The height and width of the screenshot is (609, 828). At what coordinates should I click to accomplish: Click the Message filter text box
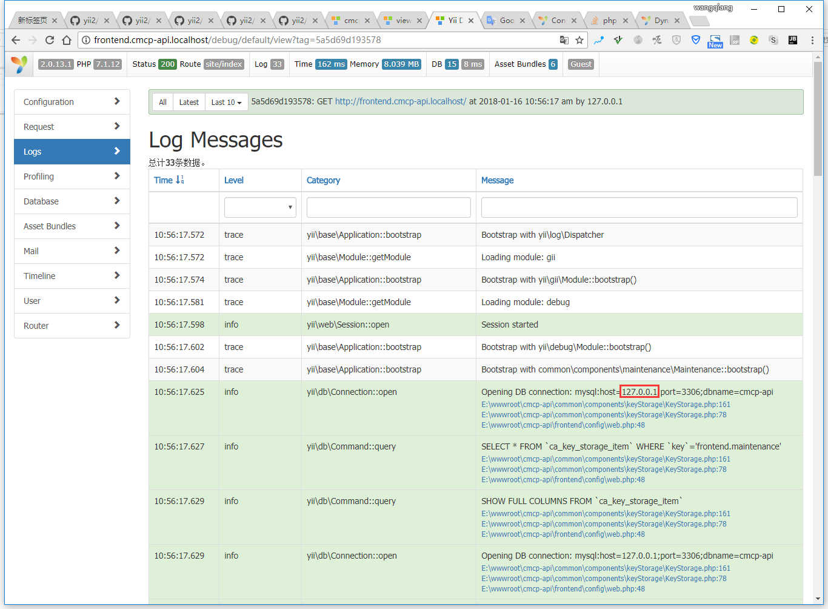pyautogui.click(x=639, y=207)
